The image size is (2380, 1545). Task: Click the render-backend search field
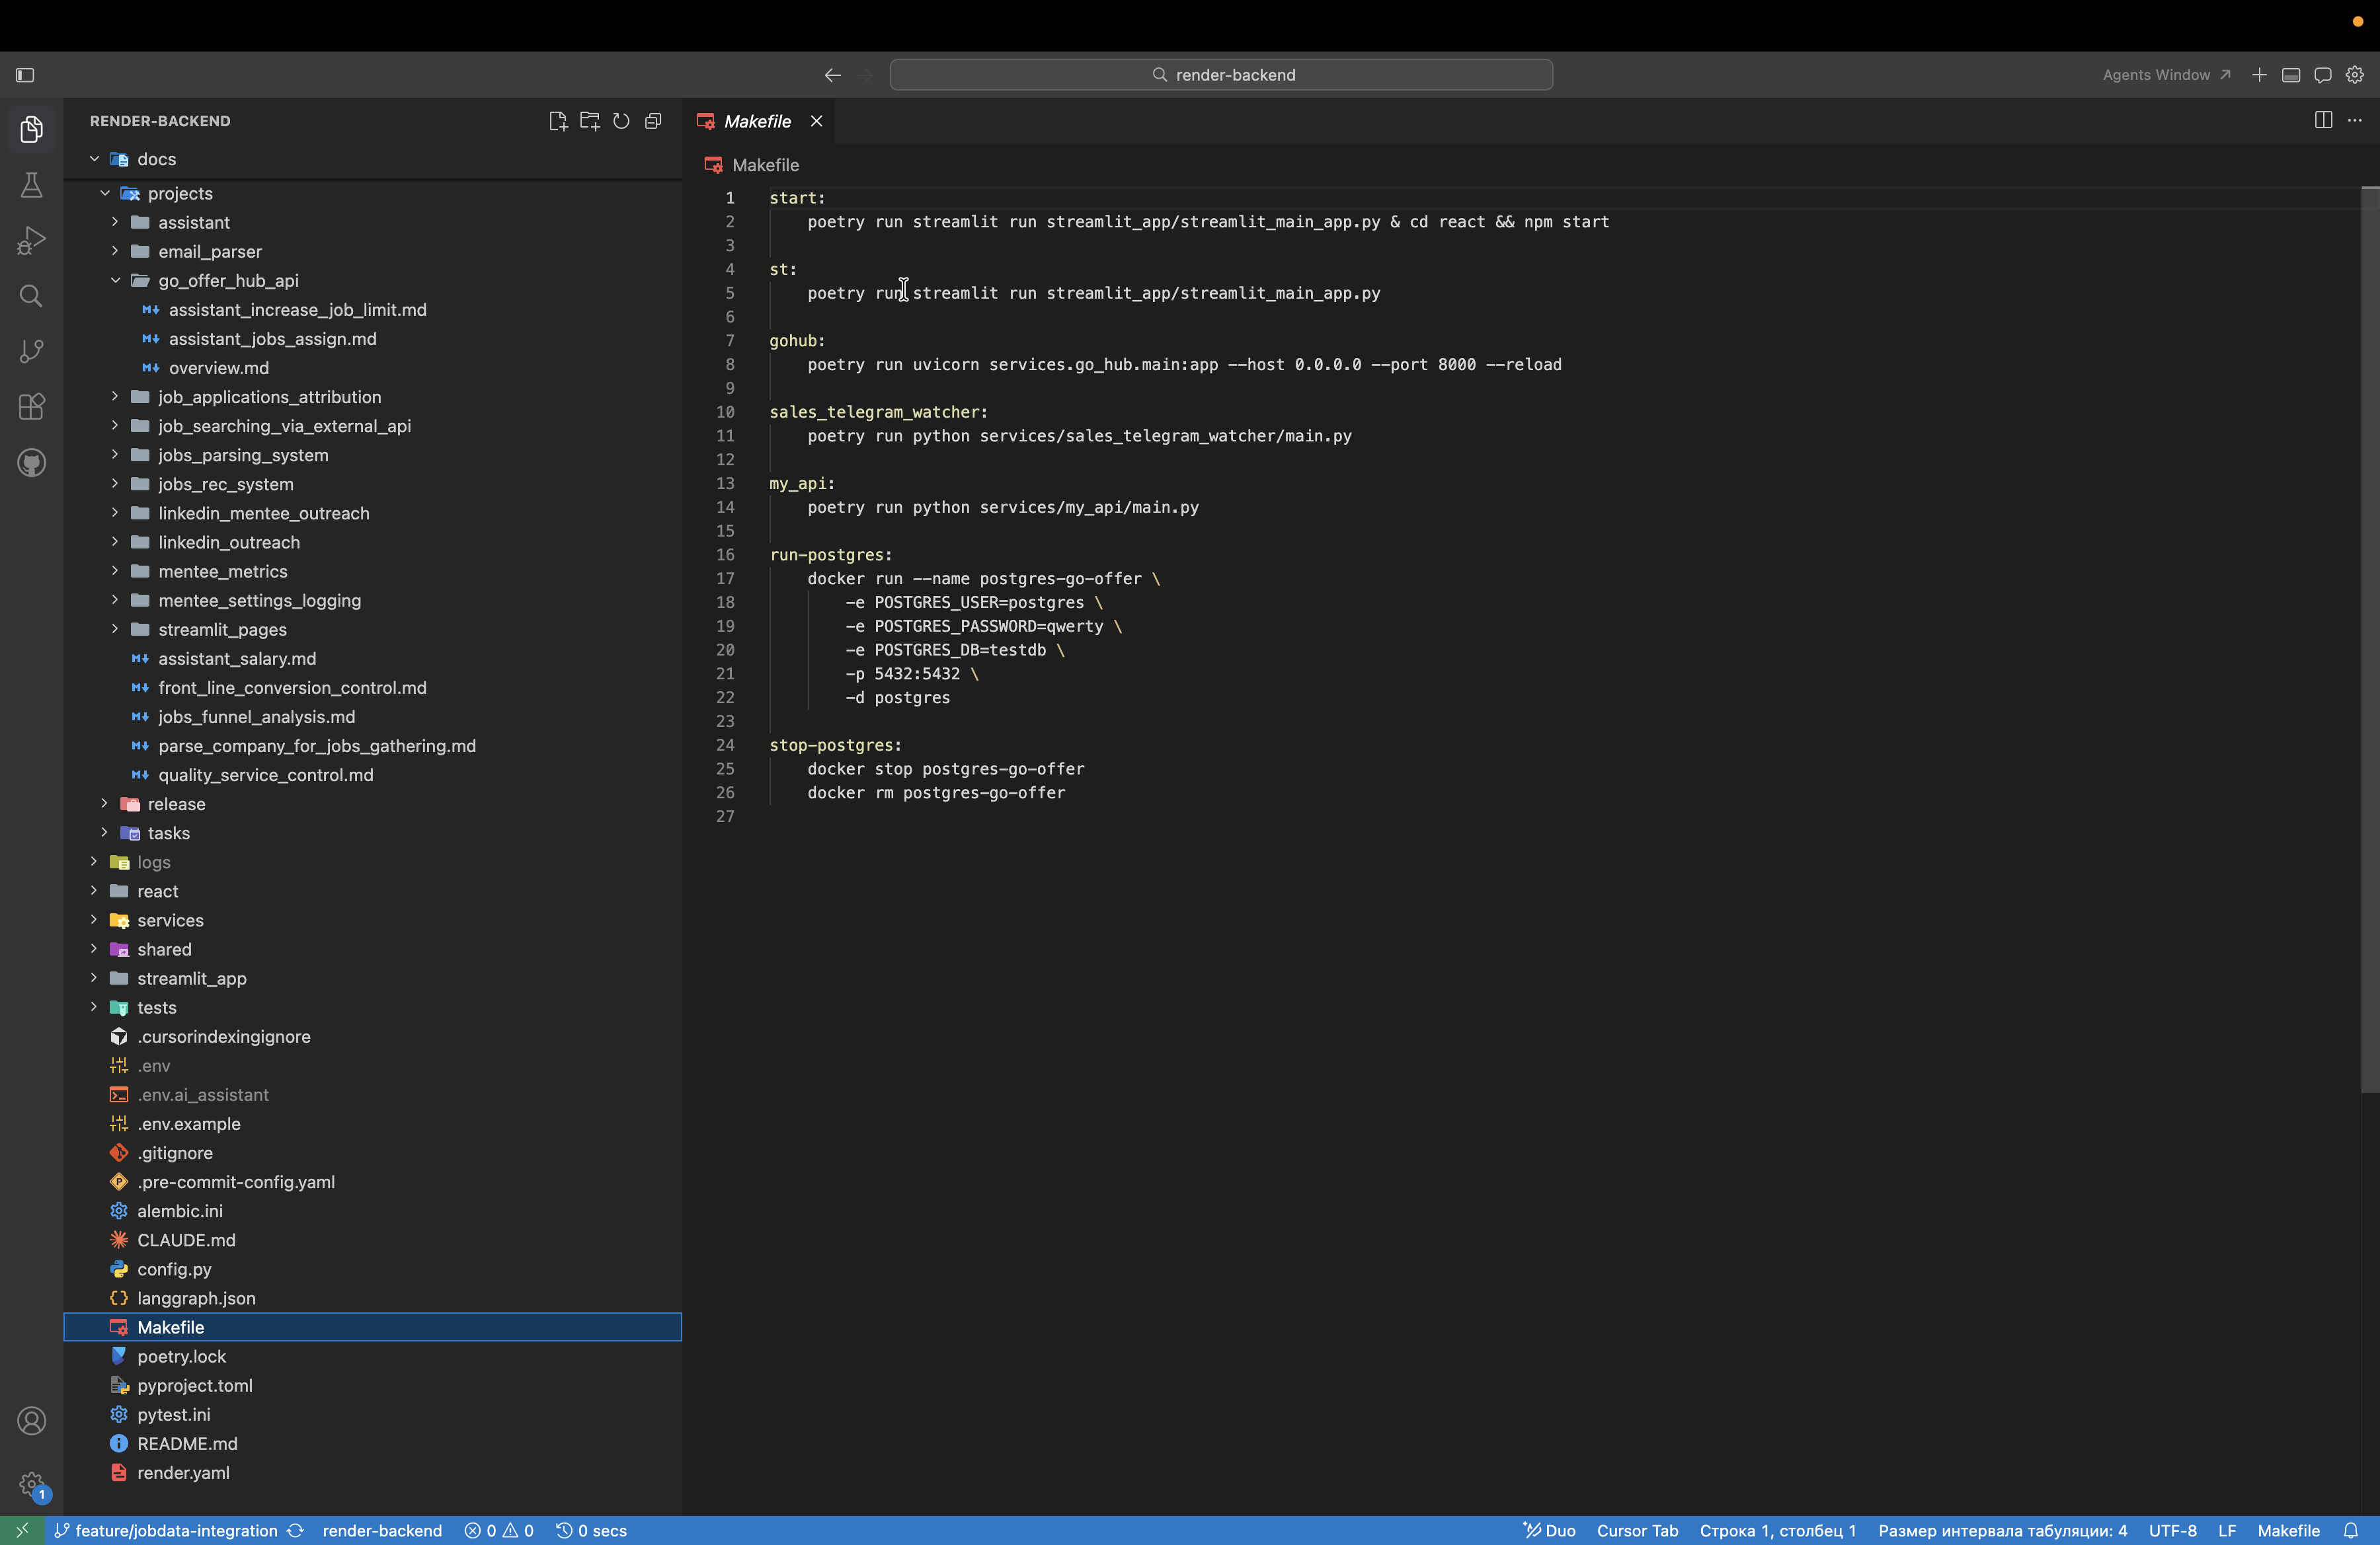pyautogui.click(x=1221, y=75)
